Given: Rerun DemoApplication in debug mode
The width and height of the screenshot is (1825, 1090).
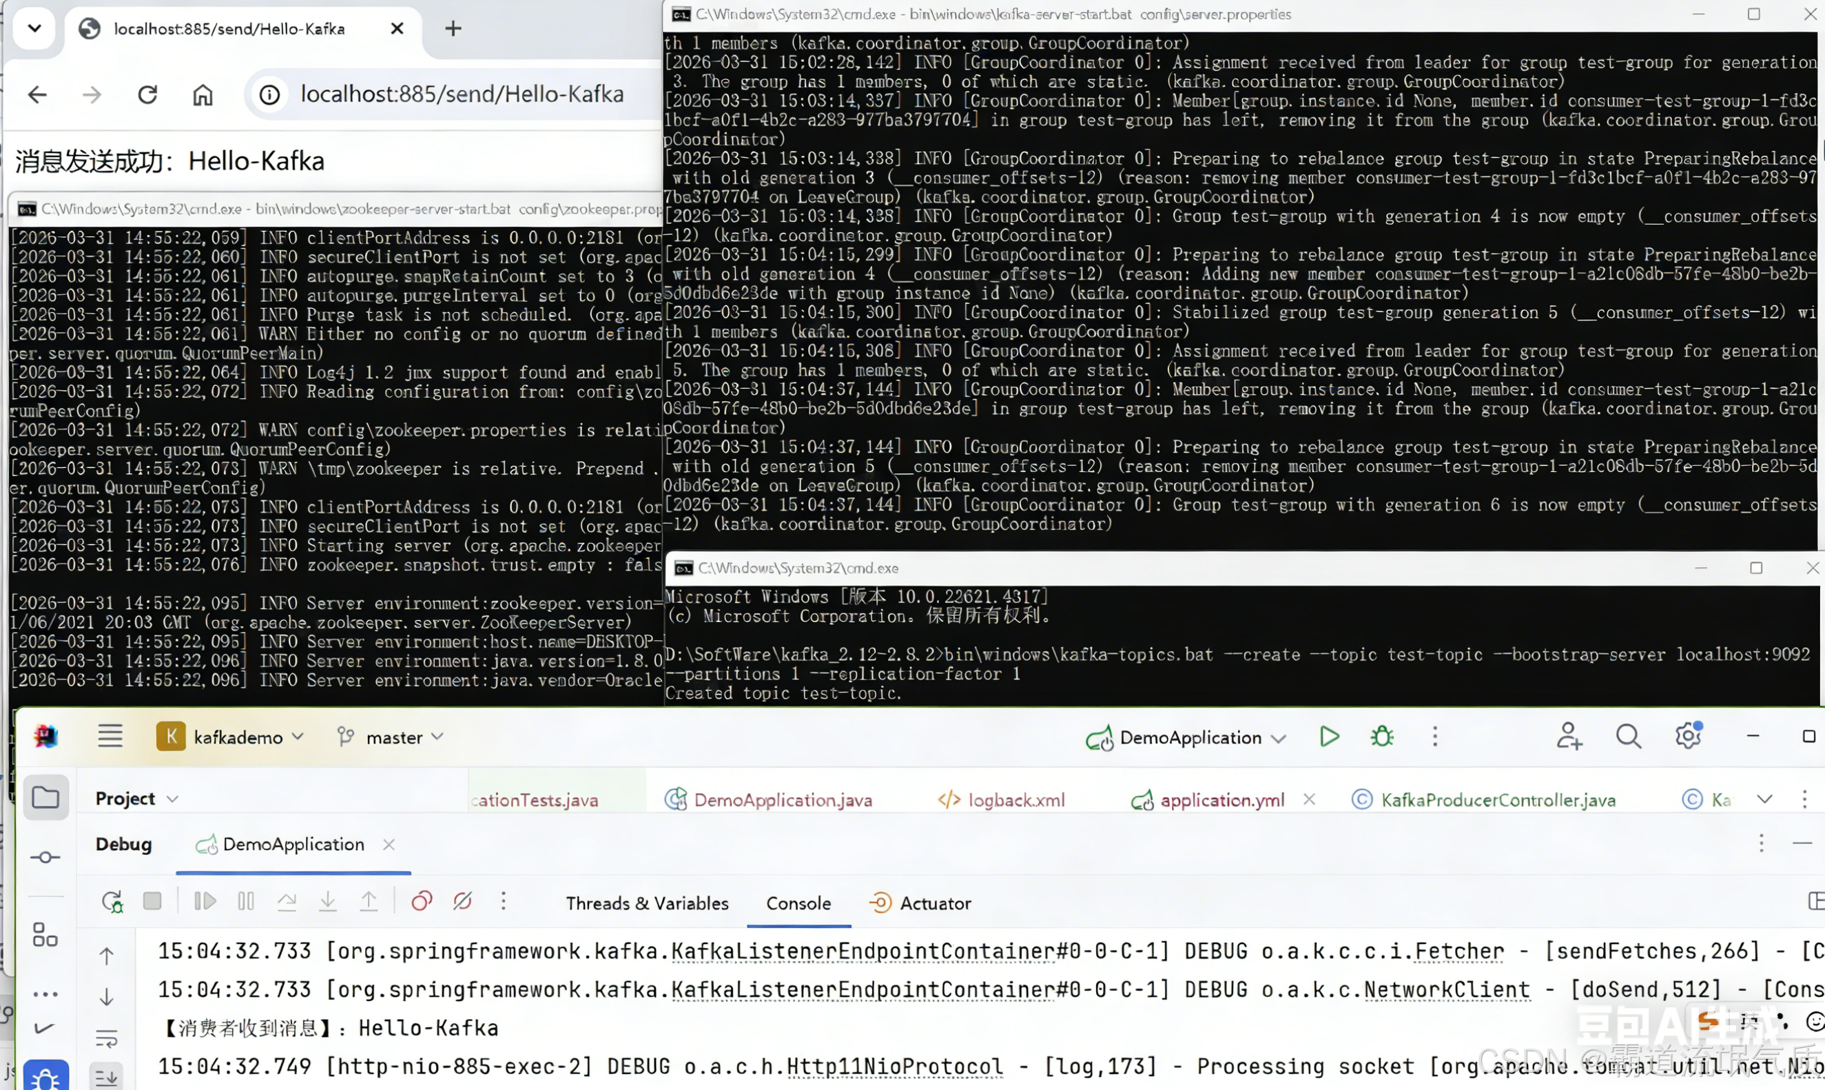Looking at the screenshot, I should click(112, 901).
